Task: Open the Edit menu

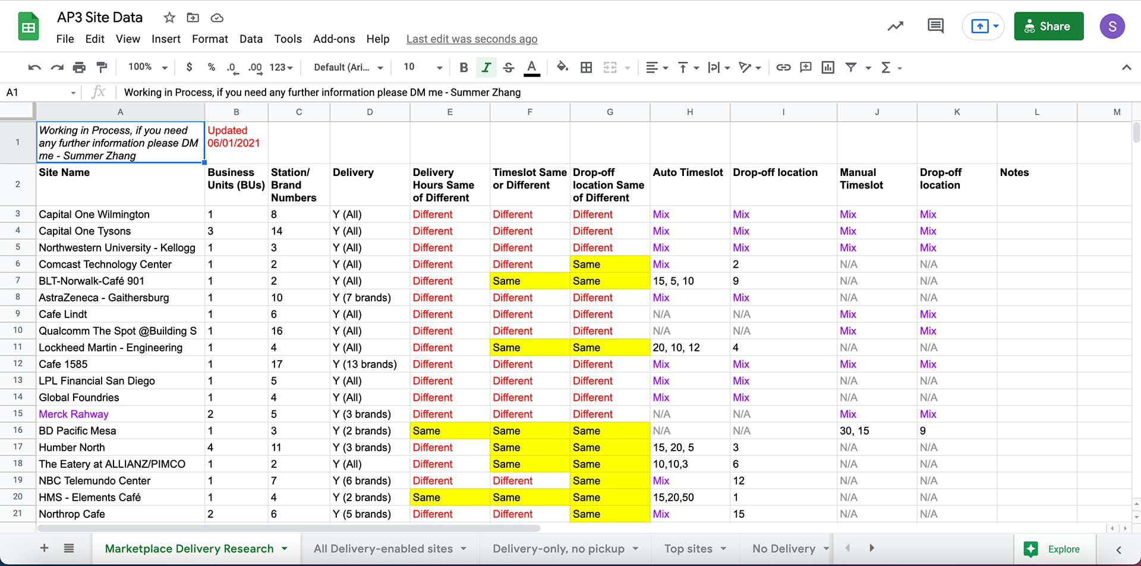Action: tap(94, 39)
